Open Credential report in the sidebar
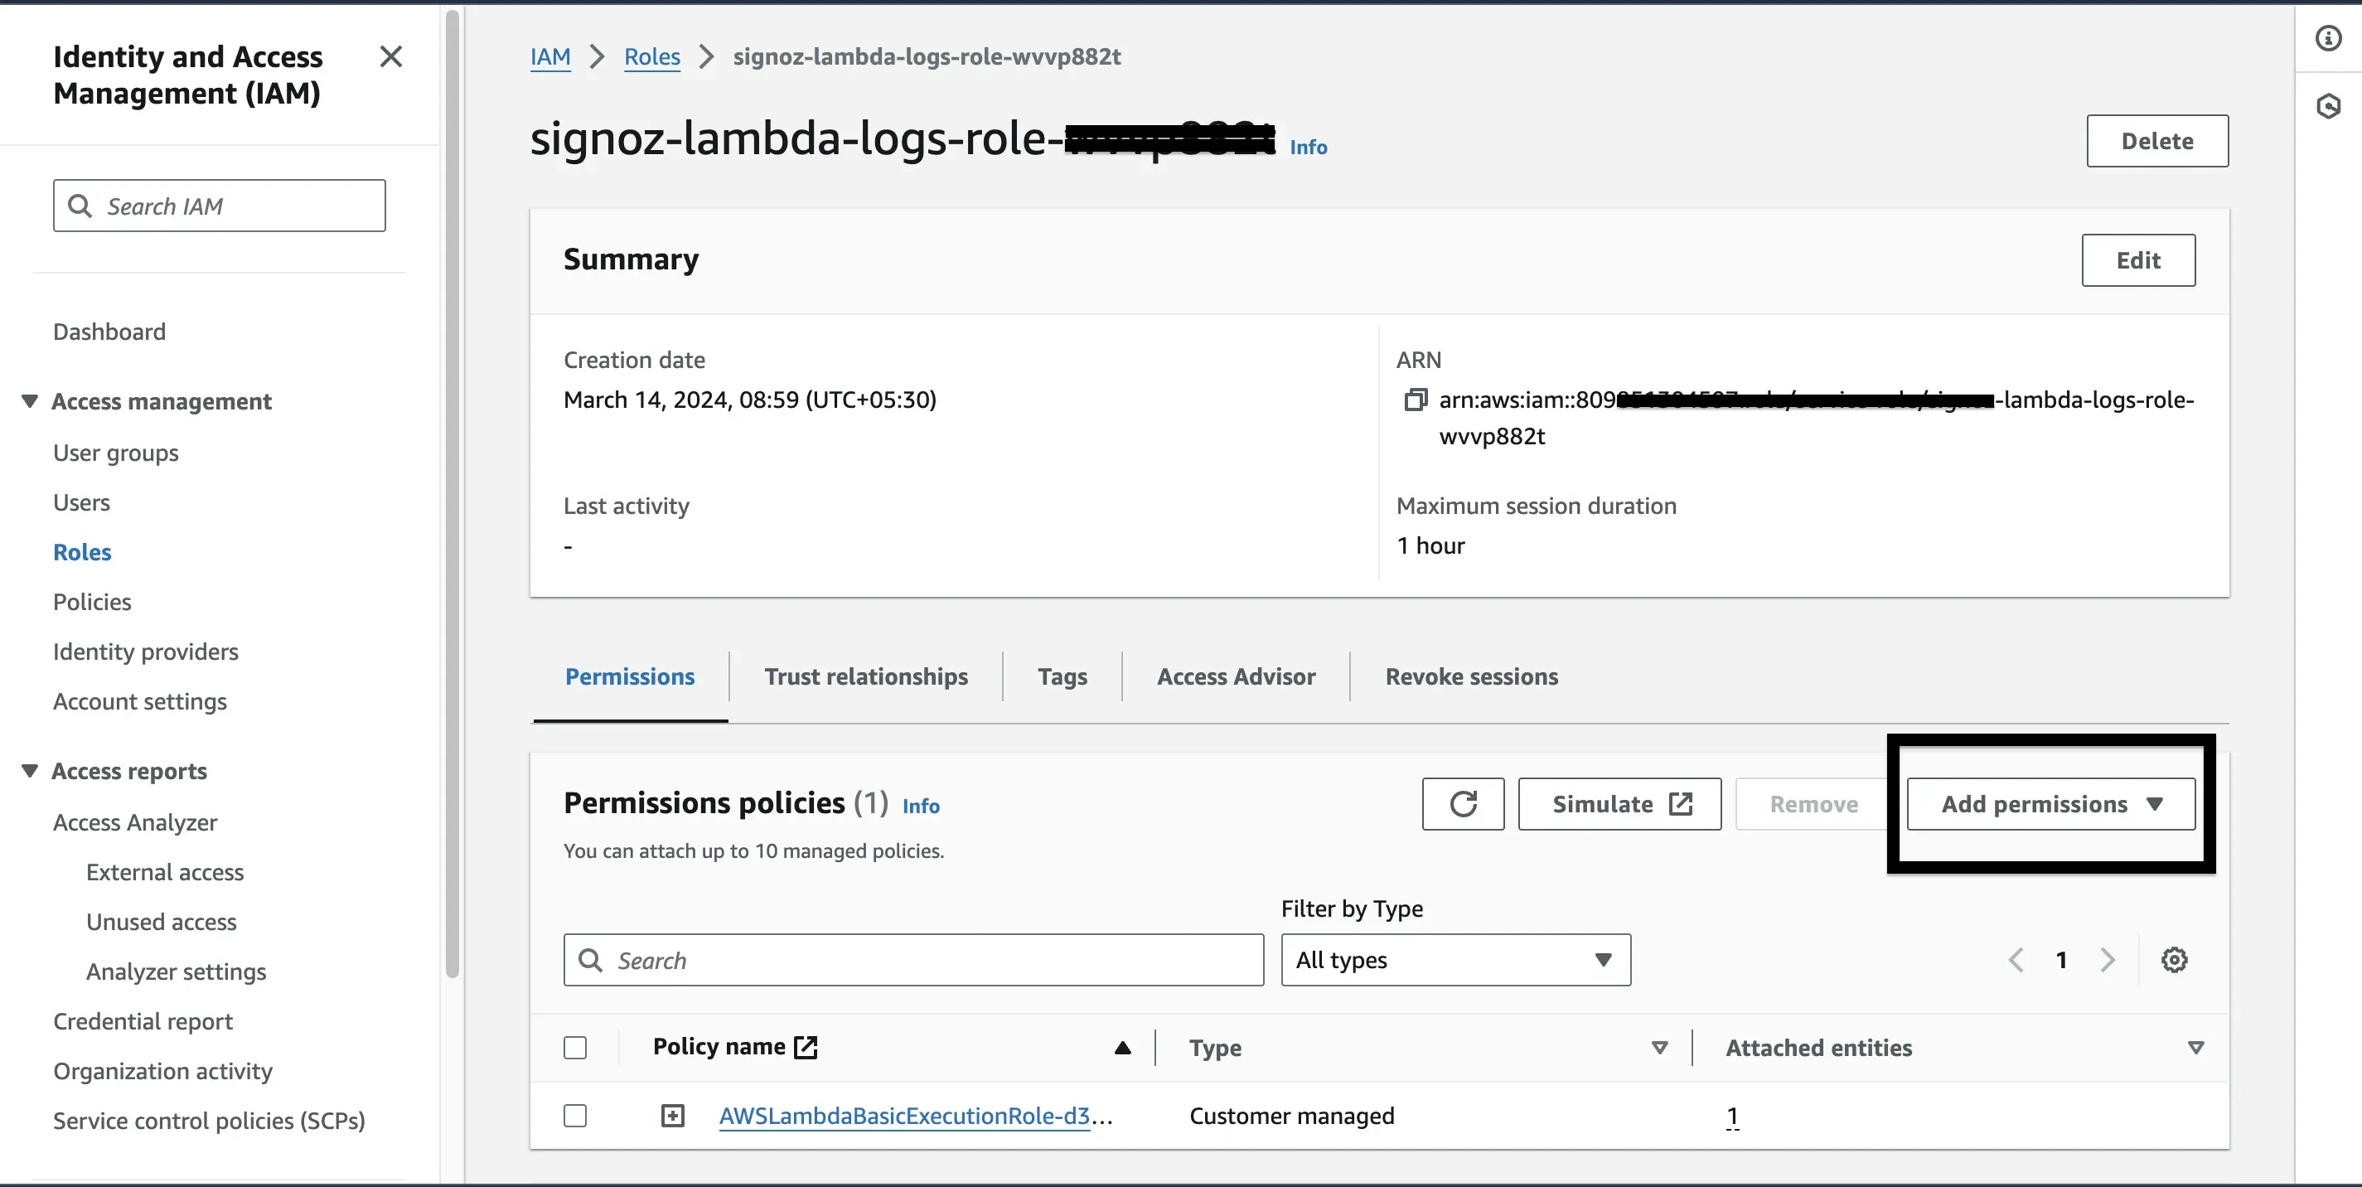This screenshot has width=2362, height=1187. tap(143, 1021)
